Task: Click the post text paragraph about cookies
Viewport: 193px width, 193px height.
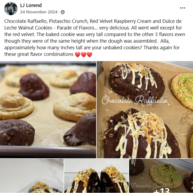Action: (x=95, y=38)
